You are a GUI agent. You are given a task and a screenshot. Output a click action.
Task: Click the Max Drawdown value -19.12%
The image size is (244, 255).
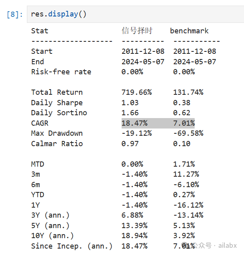(x=136, y=133)
